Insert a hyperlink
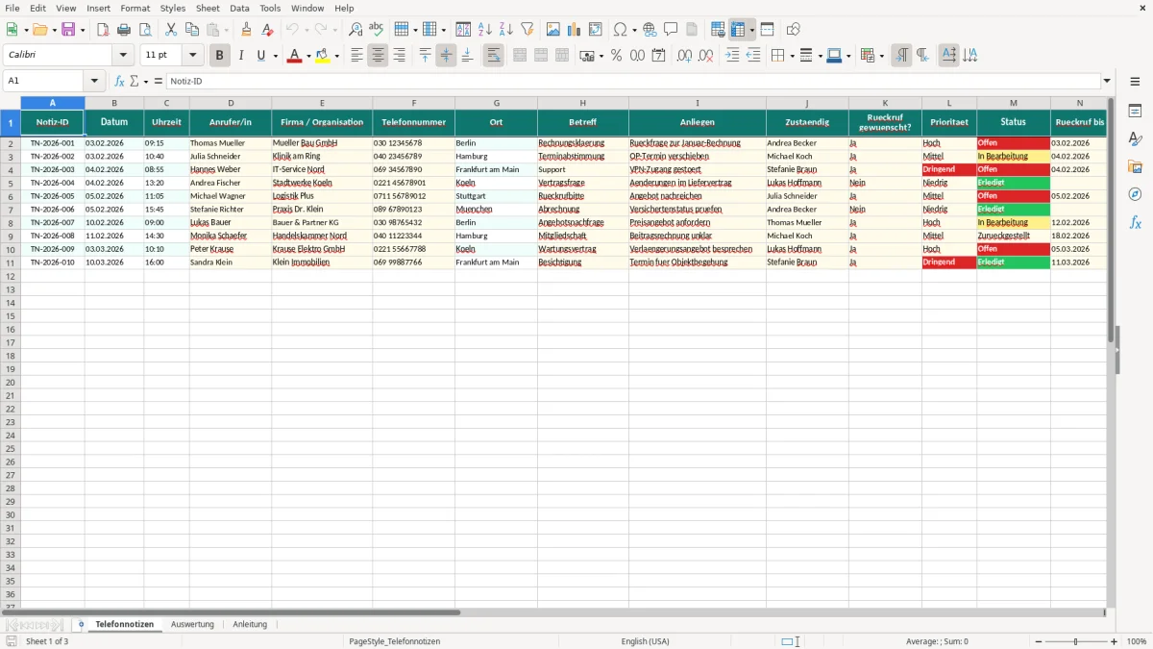This screenshot has height=649, width=1153. 650,30
